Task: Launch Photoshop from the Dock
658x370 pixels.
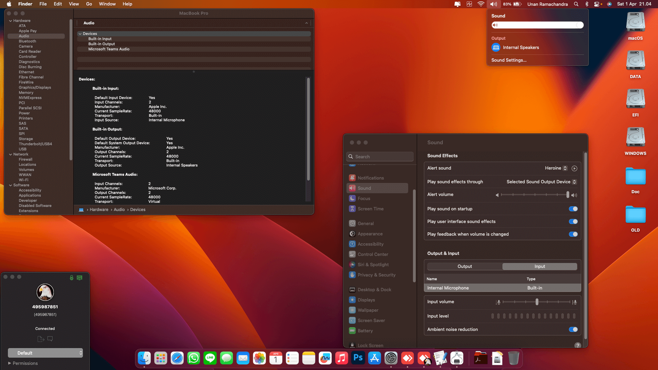Action: (358, 358)
